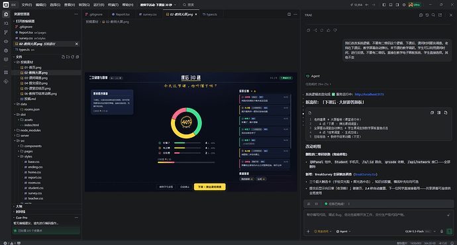The width and height of the screenshot is (457, 245).
Task: Toggle the left sidebar layout button
Action: point(384,5)
